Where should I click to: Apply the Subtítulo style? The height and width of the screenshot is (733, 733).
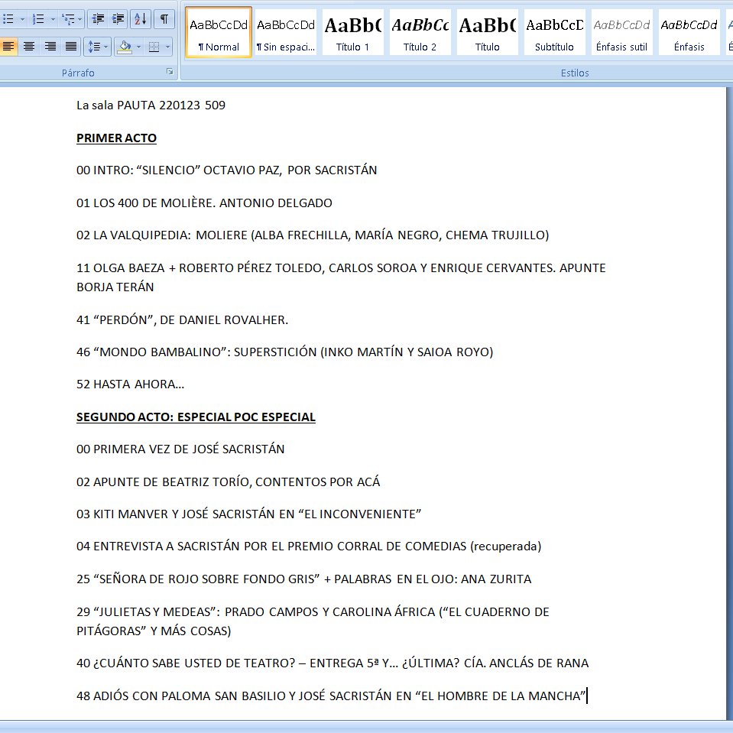pos(554,33)
